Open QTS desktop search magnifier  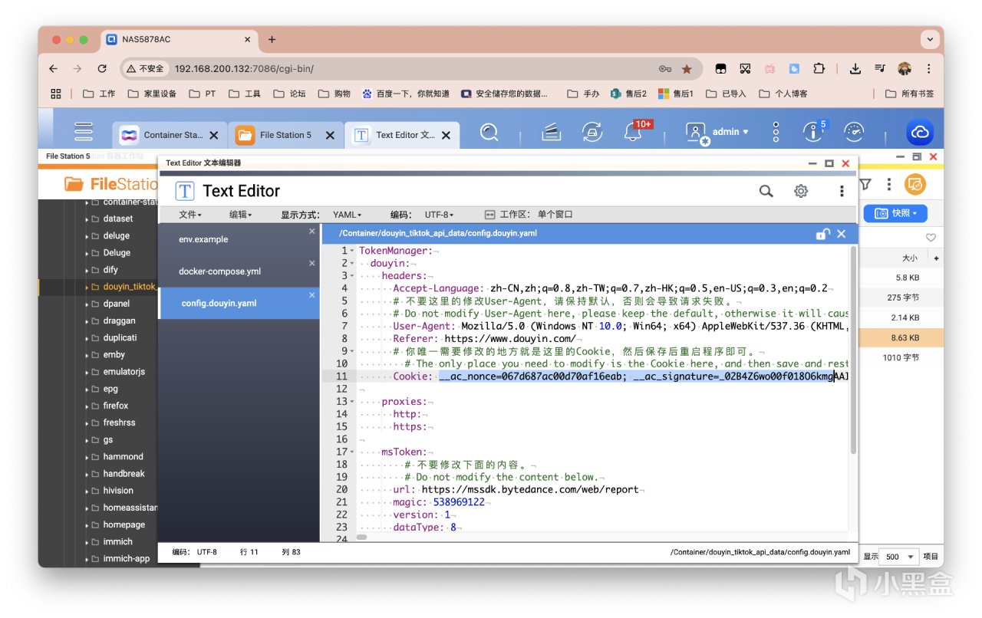pos(489,133)
